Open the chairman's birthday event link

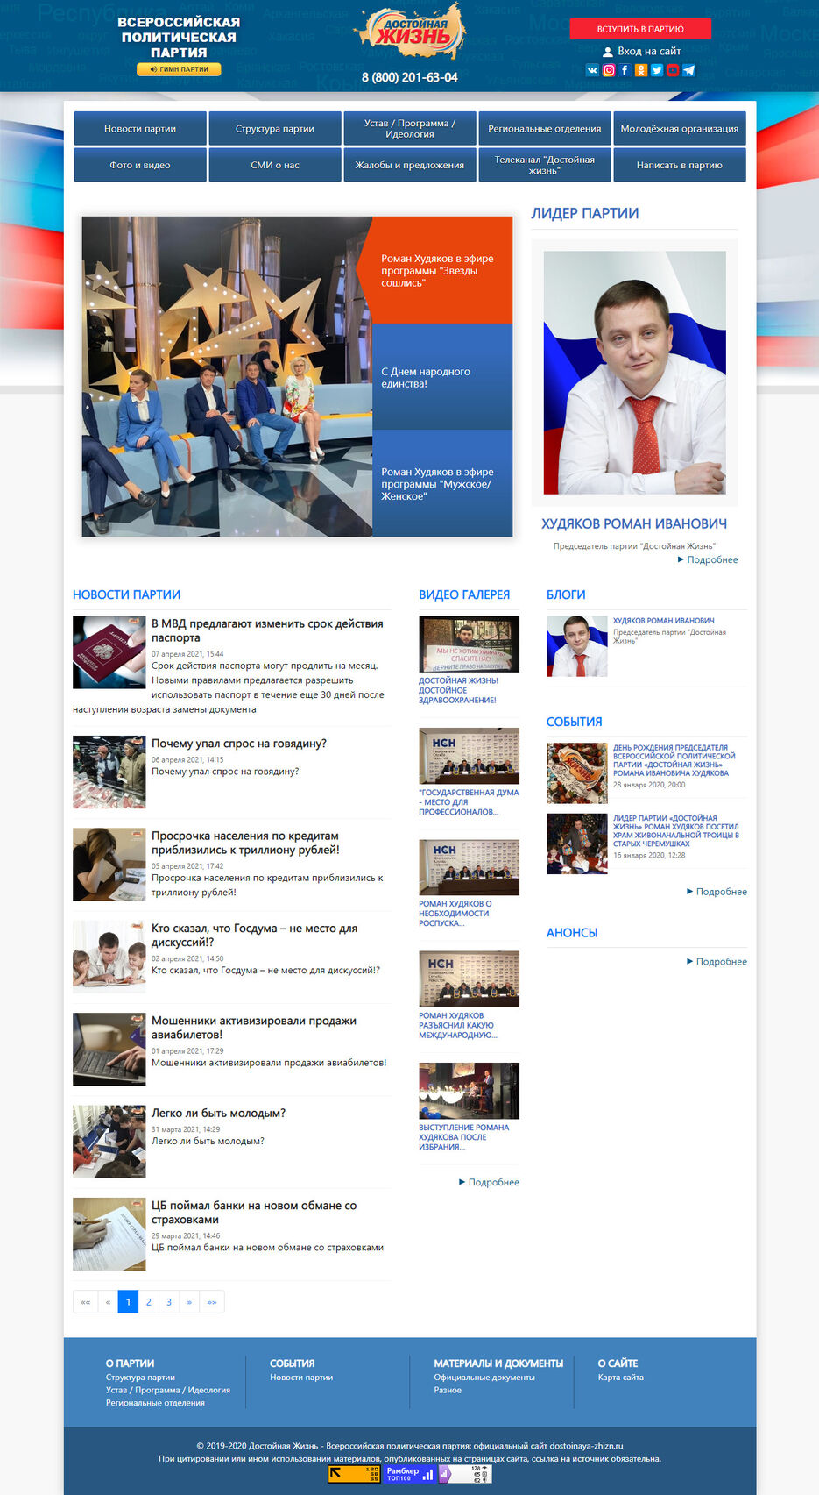pyautogui.click(x=674, y=760)
